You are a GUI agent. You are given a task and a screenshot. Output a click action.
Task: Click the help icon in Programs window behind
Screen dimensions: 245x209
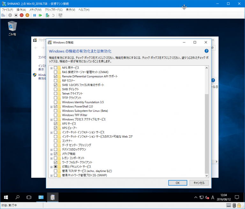tap(213, 80)
